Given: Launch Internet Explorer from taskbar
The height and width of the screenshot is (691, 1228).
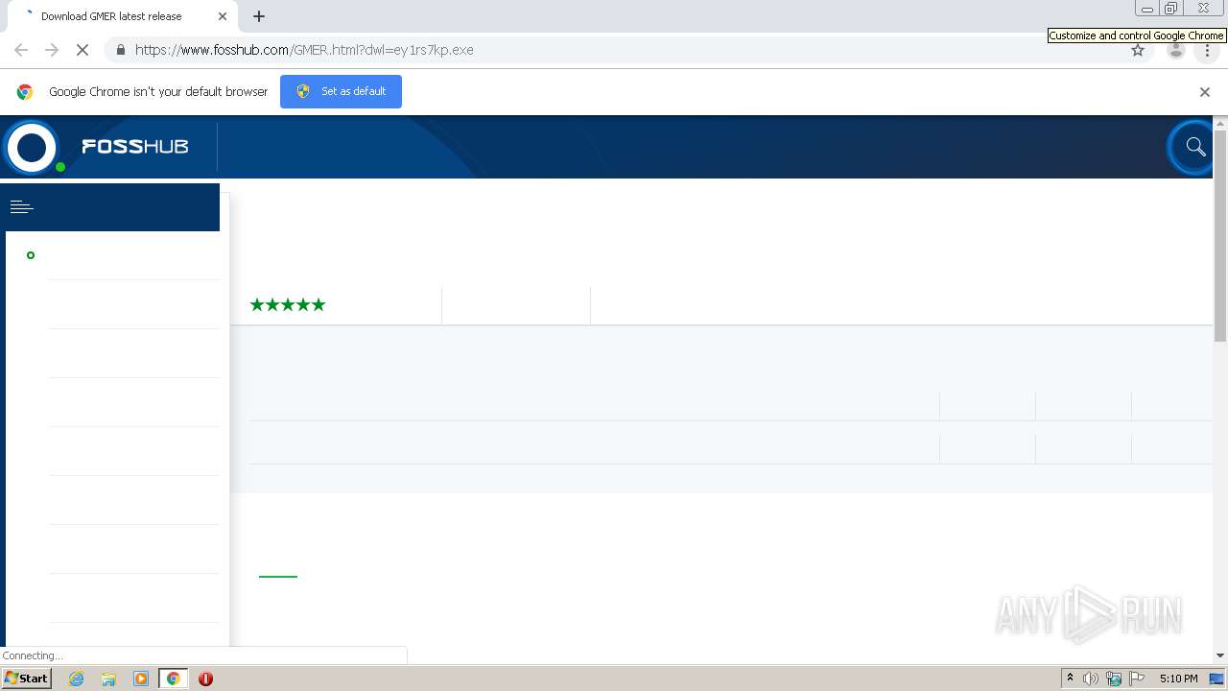Looking at the screenshot, I should tap(77, 679).
